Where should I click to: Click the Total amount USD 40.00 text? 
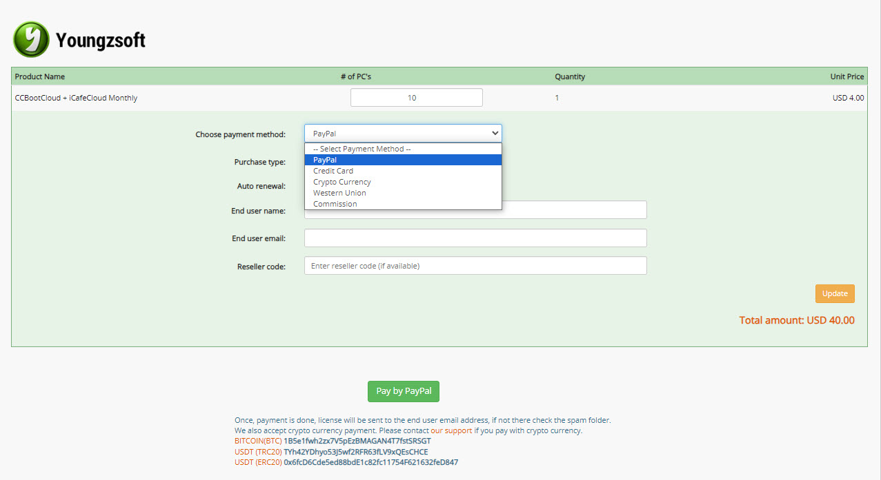point(796,320)
